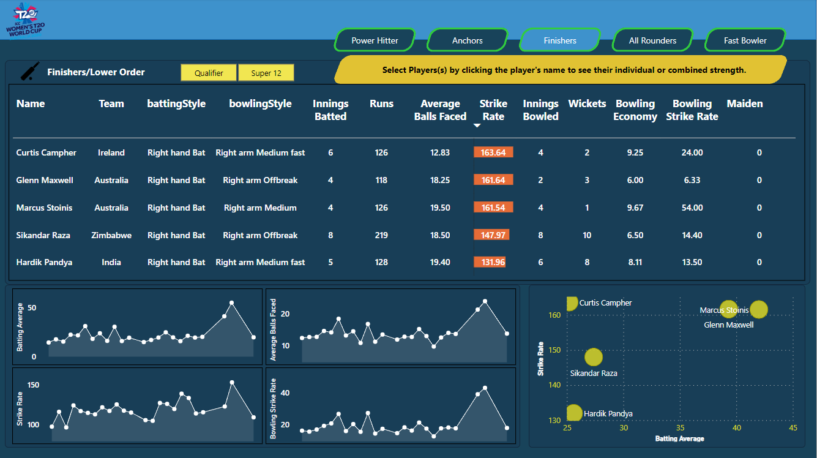This screenshot has height=458, width=817.
Task: Go to the Fast Bowler tab
Action: coord(745,40)
